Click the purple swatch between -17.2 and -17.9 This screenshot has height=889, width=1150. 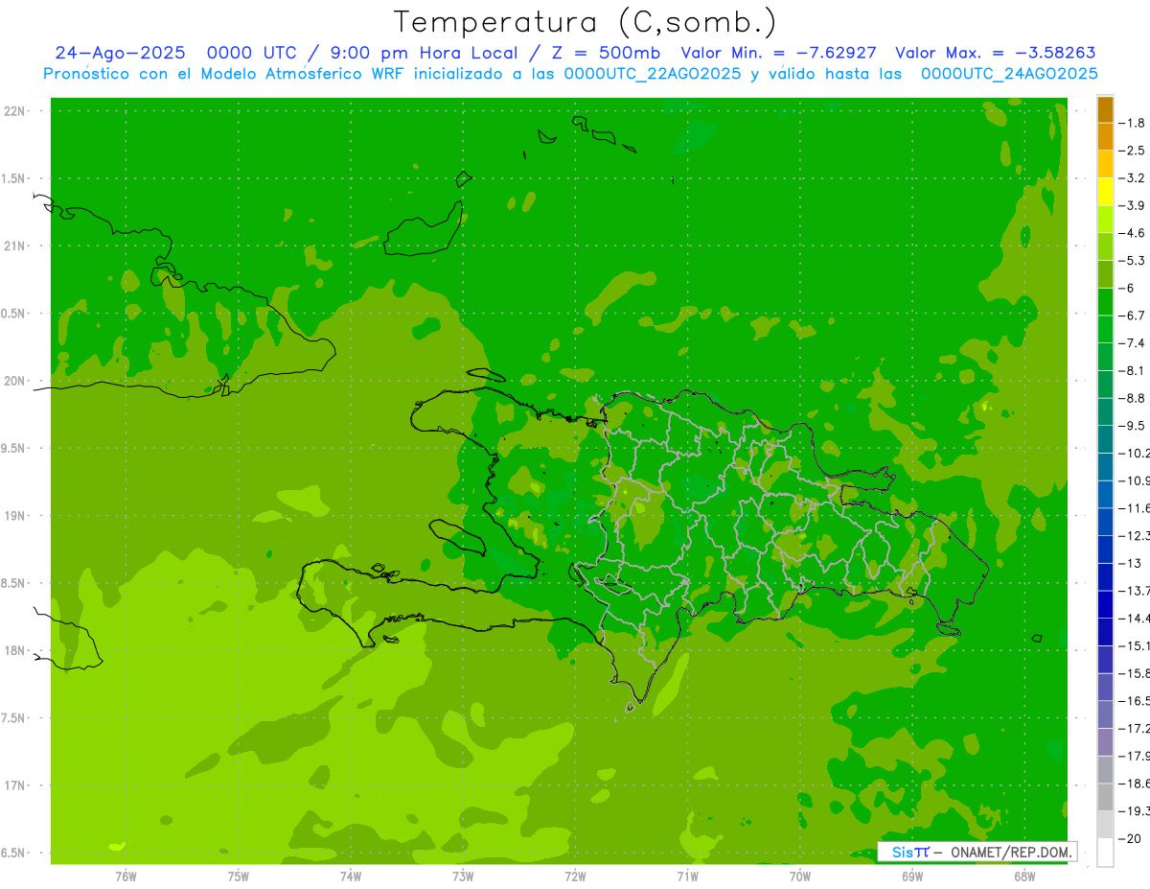[x=1105, y=742]
